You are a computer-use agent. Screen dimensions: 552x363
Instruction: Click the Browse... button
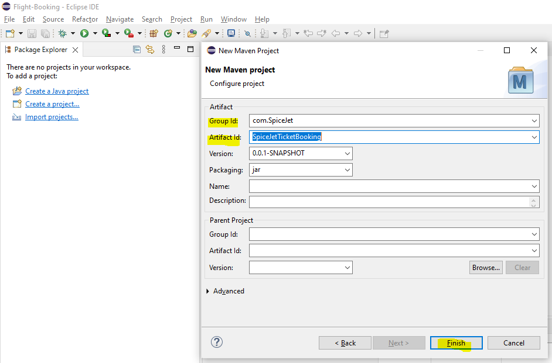(x=486, y=268)
